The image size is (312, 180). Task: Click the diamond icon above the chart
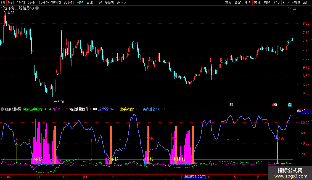(289, 8)
